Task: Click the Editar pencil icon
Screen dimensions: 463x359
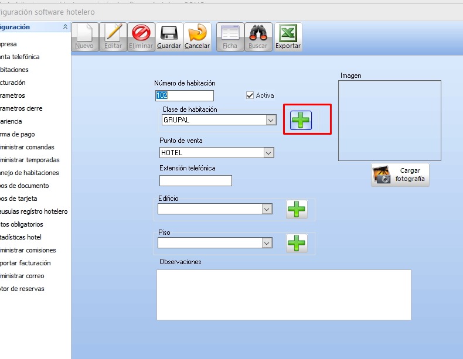Action: (113, 33)
